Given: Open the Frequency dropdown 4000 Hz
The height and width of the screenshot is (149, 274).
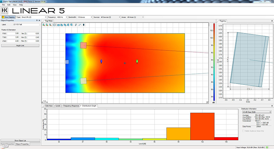Looking at the screenshot, I should pyautogui.click(x=62, y=17).
